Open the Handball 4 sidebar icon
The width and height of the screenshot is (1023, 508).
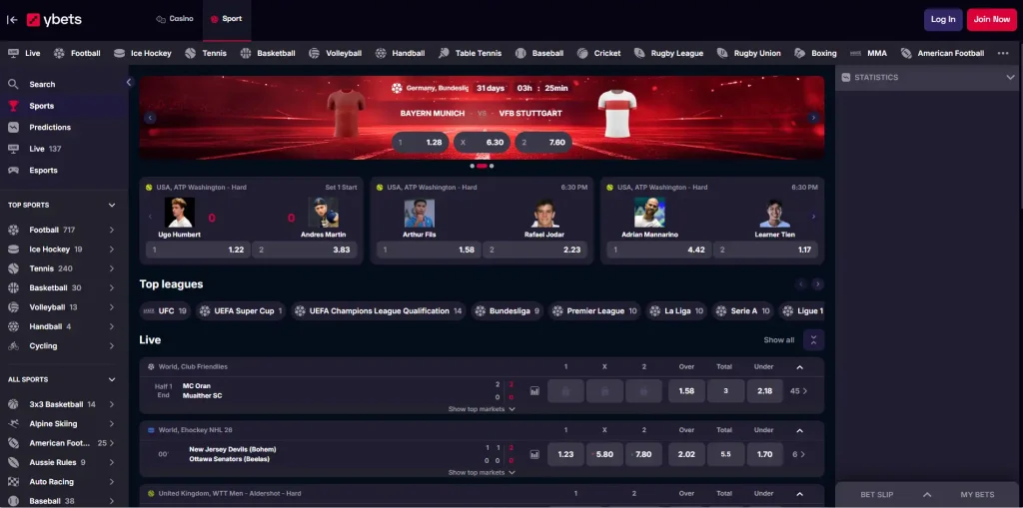13,326
